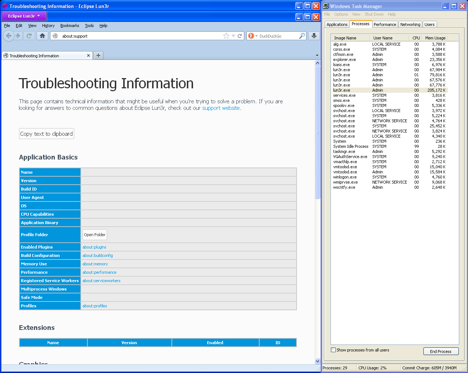Select the highlighted lun3r.exe 205,172 K row

(389, 90)
